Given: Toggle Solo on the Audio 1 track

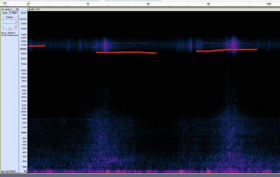Looking at the screenshot, I should click(x=14, y=13).
